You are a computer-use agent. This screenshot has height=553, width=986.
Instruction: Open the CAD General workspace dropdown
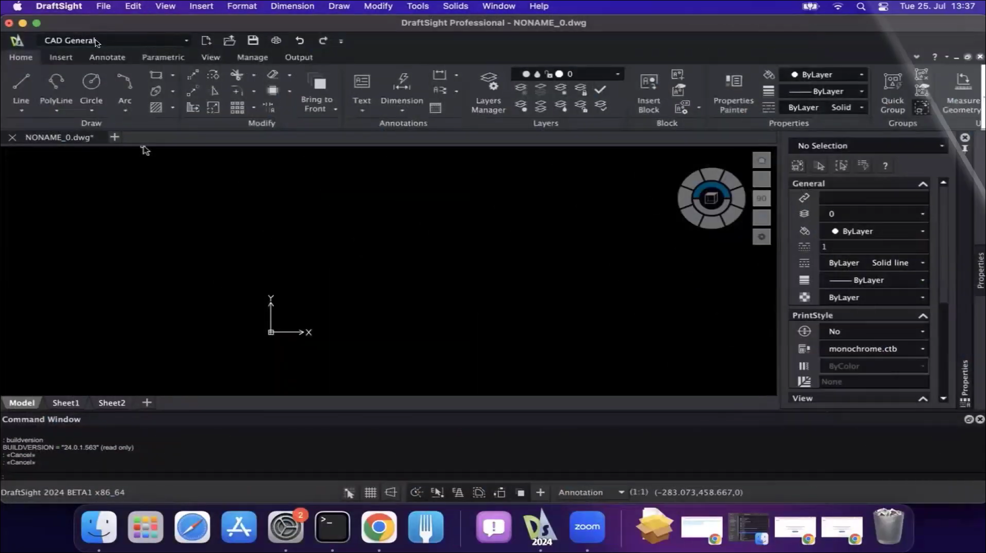coord(186,40)
